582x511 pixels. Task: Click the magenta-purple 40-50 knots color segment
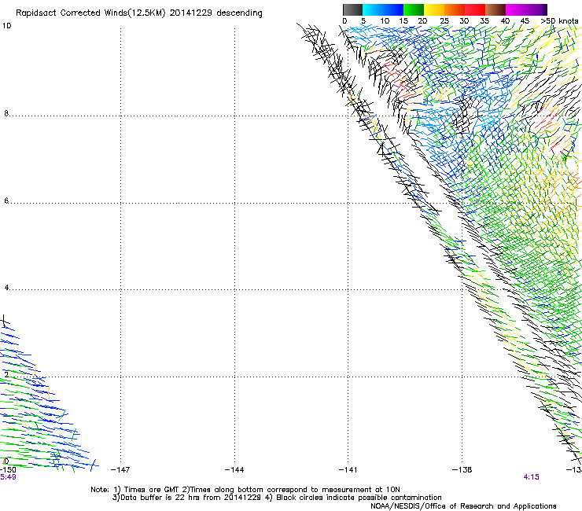coord(526,9)
